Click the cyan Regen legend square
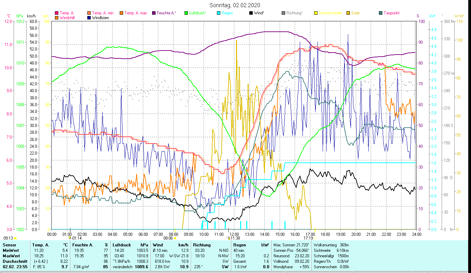Viewport: 471px width, 273px height. 219,13
